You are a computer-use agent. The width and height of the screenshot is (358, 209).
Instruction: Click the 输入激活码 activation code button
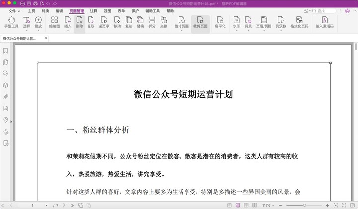(324, 22)
